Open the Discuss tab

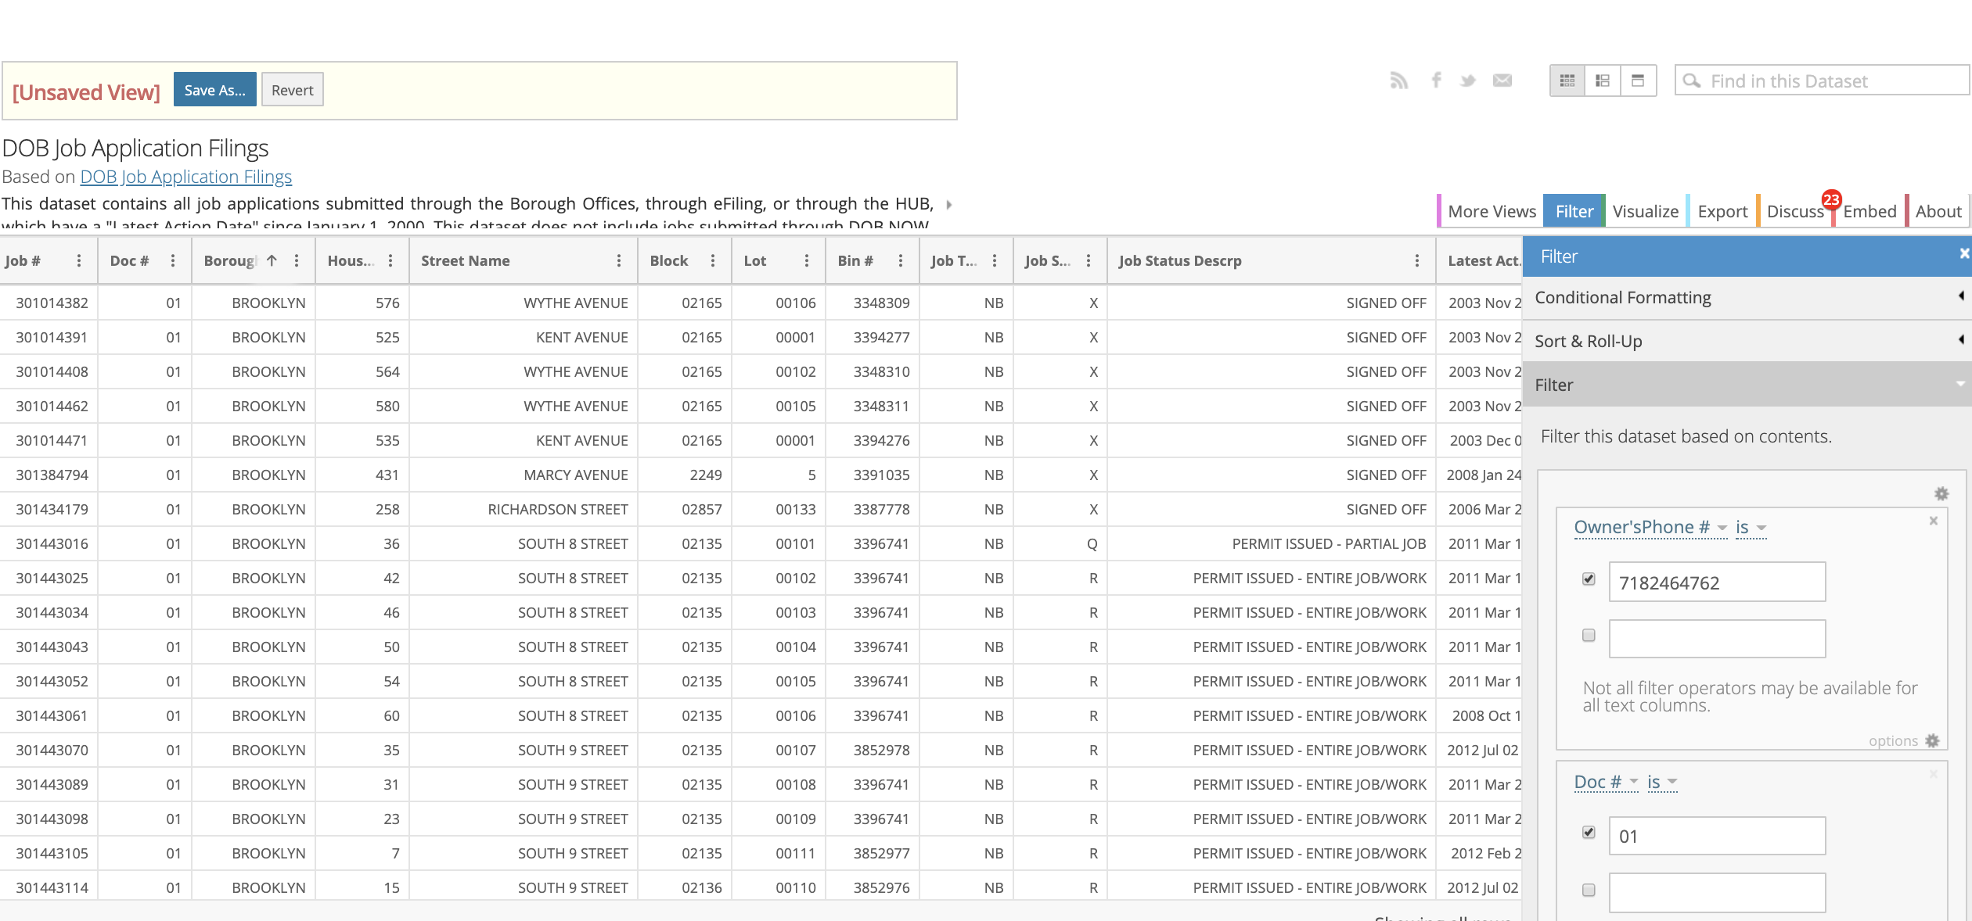point(1795,211)
